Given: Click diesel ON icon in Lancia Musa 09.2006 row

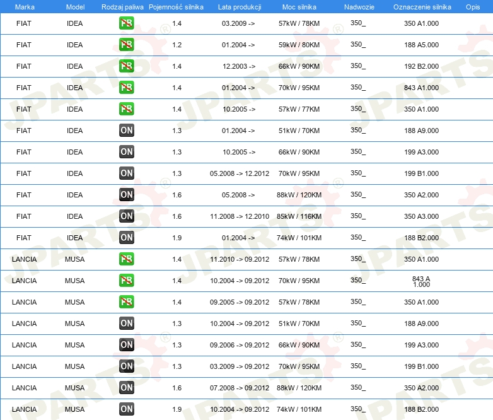Looking at the screenshot, I should click(126, 344).
